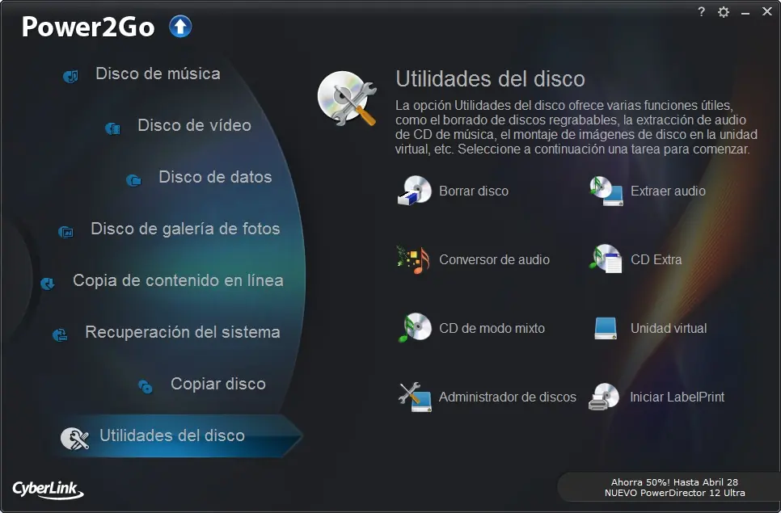Click the Conversor de audio icon

point(413,259)
